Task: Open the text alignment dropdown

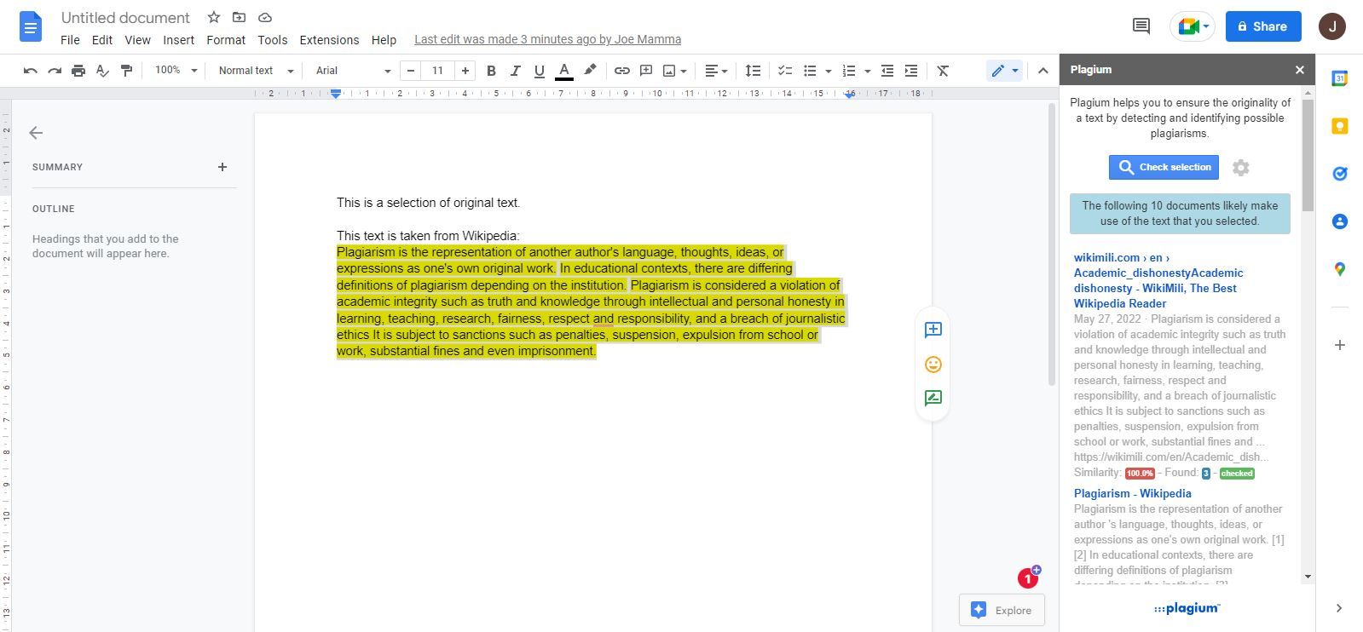Action: point(716,71)
